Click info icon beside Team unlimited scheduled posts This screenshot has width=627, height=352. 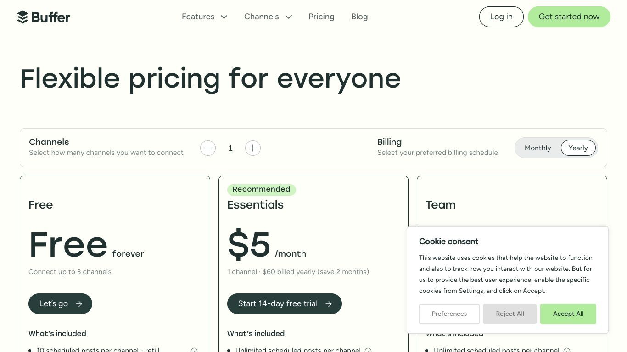click(x=567, y=350)
